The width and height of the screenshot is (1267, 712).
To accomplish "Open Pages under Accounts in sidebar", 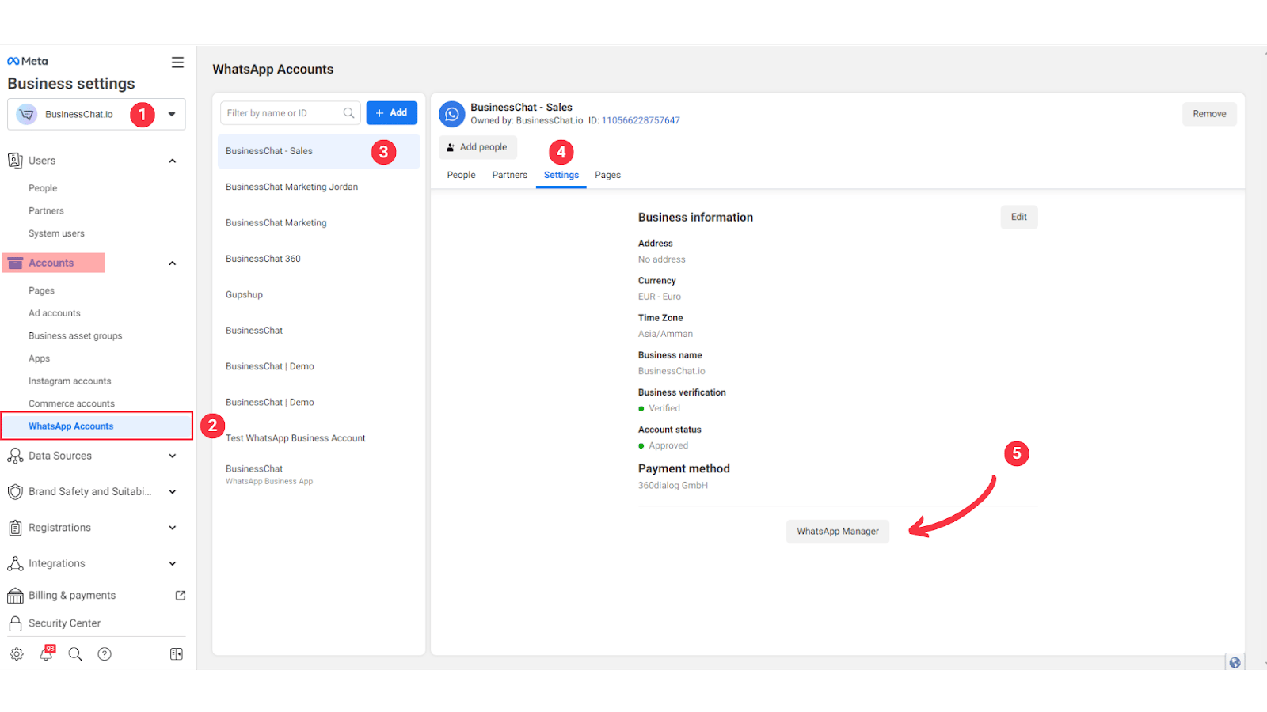I will pos(41,291).
